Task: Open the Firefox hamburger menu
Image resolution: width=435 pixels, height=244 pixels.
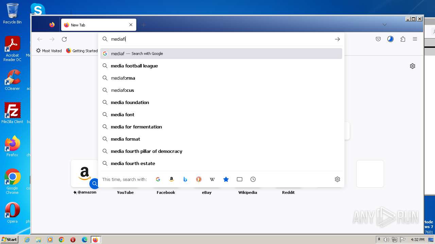Action: (x=415, y=39)
